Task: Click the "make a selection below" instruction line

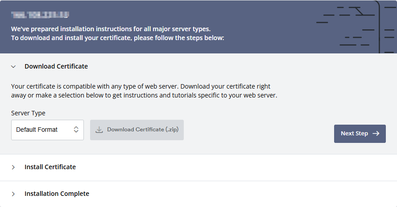Action: click(x=144, y=95)
